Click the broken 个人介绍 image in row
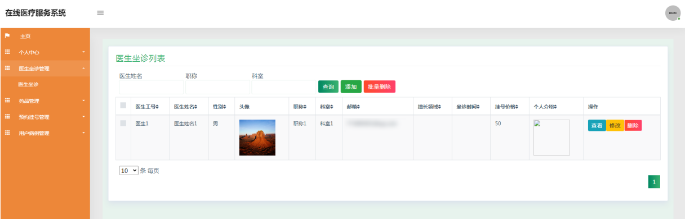The height and width of the screenshot is (219, 685). coord(551,137)
